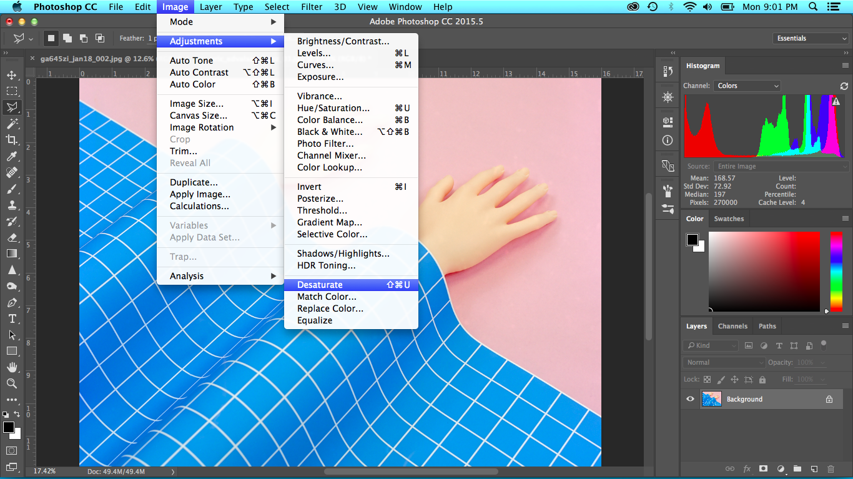853x479 pixels.
Task: Choose Subtract from selection mode
Action: 83,38
